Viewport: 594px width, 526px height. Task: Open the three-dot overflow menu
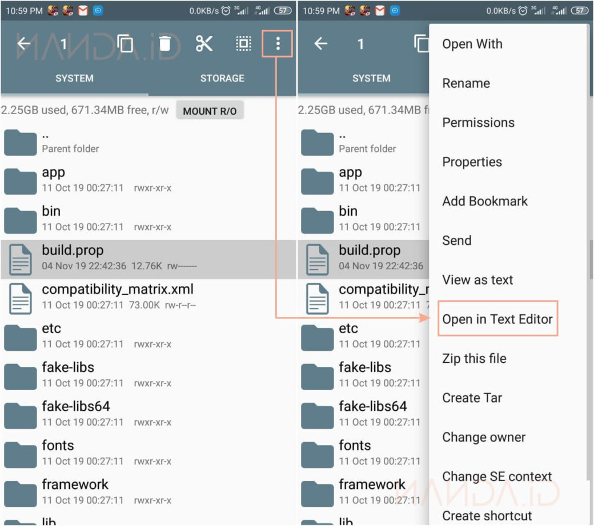point(278,44)
